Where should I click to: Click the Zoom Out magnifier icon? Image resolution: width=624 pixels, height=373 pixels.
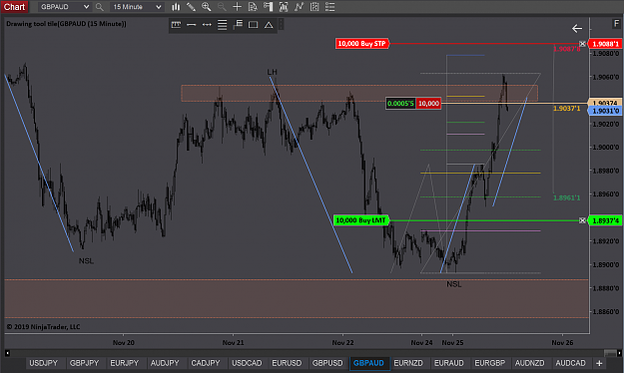[222, 7]
